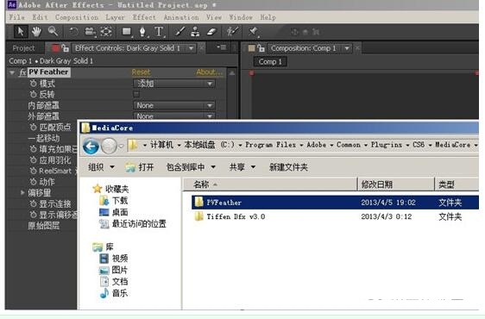
Task: Toggle stopwatch next to 模式
Action: tap(33, 83)
